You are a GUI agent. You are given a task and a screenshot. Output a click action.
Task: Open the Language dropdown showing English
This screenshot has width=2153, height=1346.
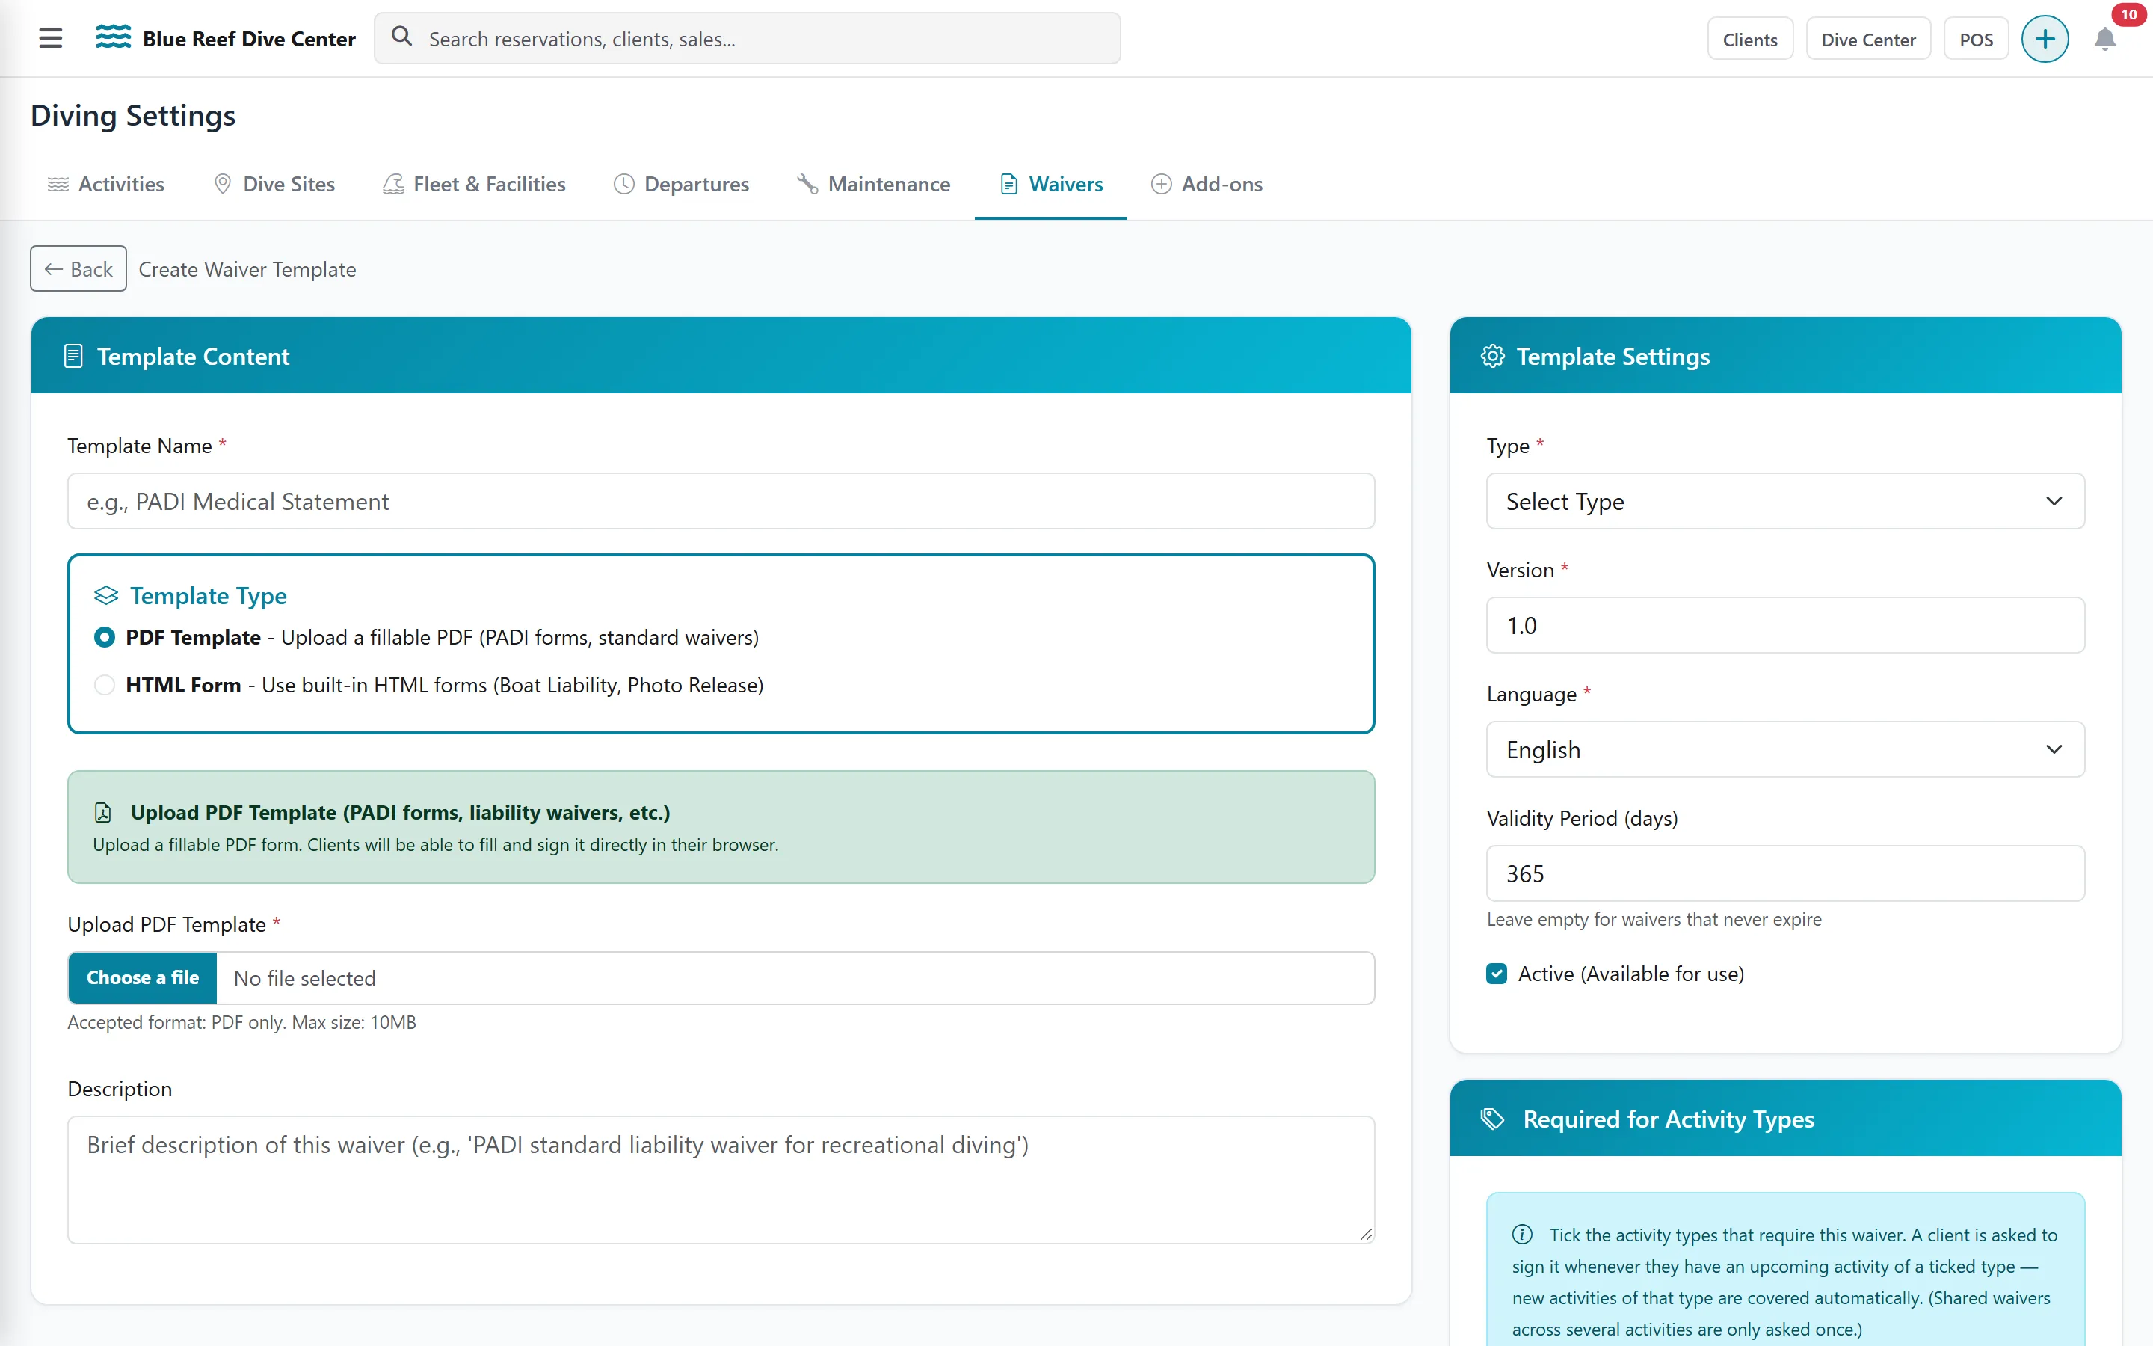(1784, 749)
